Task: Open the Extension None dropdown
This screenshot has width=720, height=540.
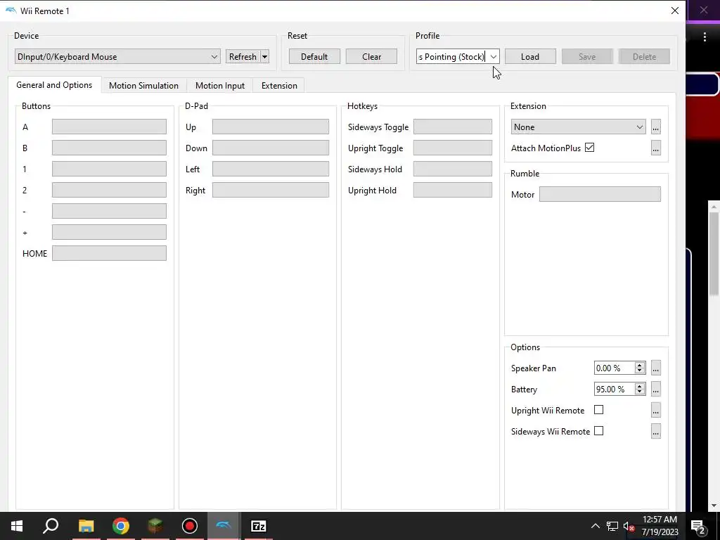Action: 578,127
